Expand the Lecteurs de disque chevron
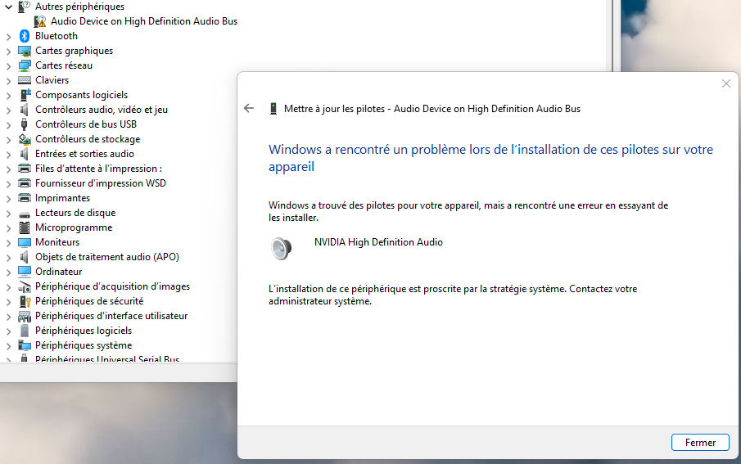This screenshot has height=464, width=741. click(8, 213)
